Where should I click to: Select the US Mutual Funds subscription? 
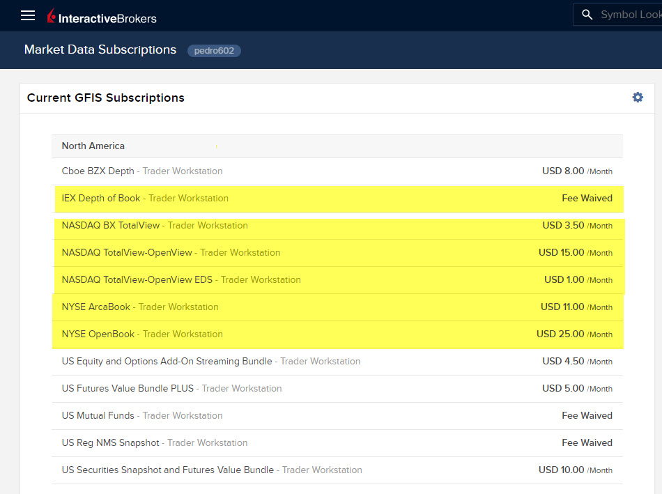(x=337, y=416)
